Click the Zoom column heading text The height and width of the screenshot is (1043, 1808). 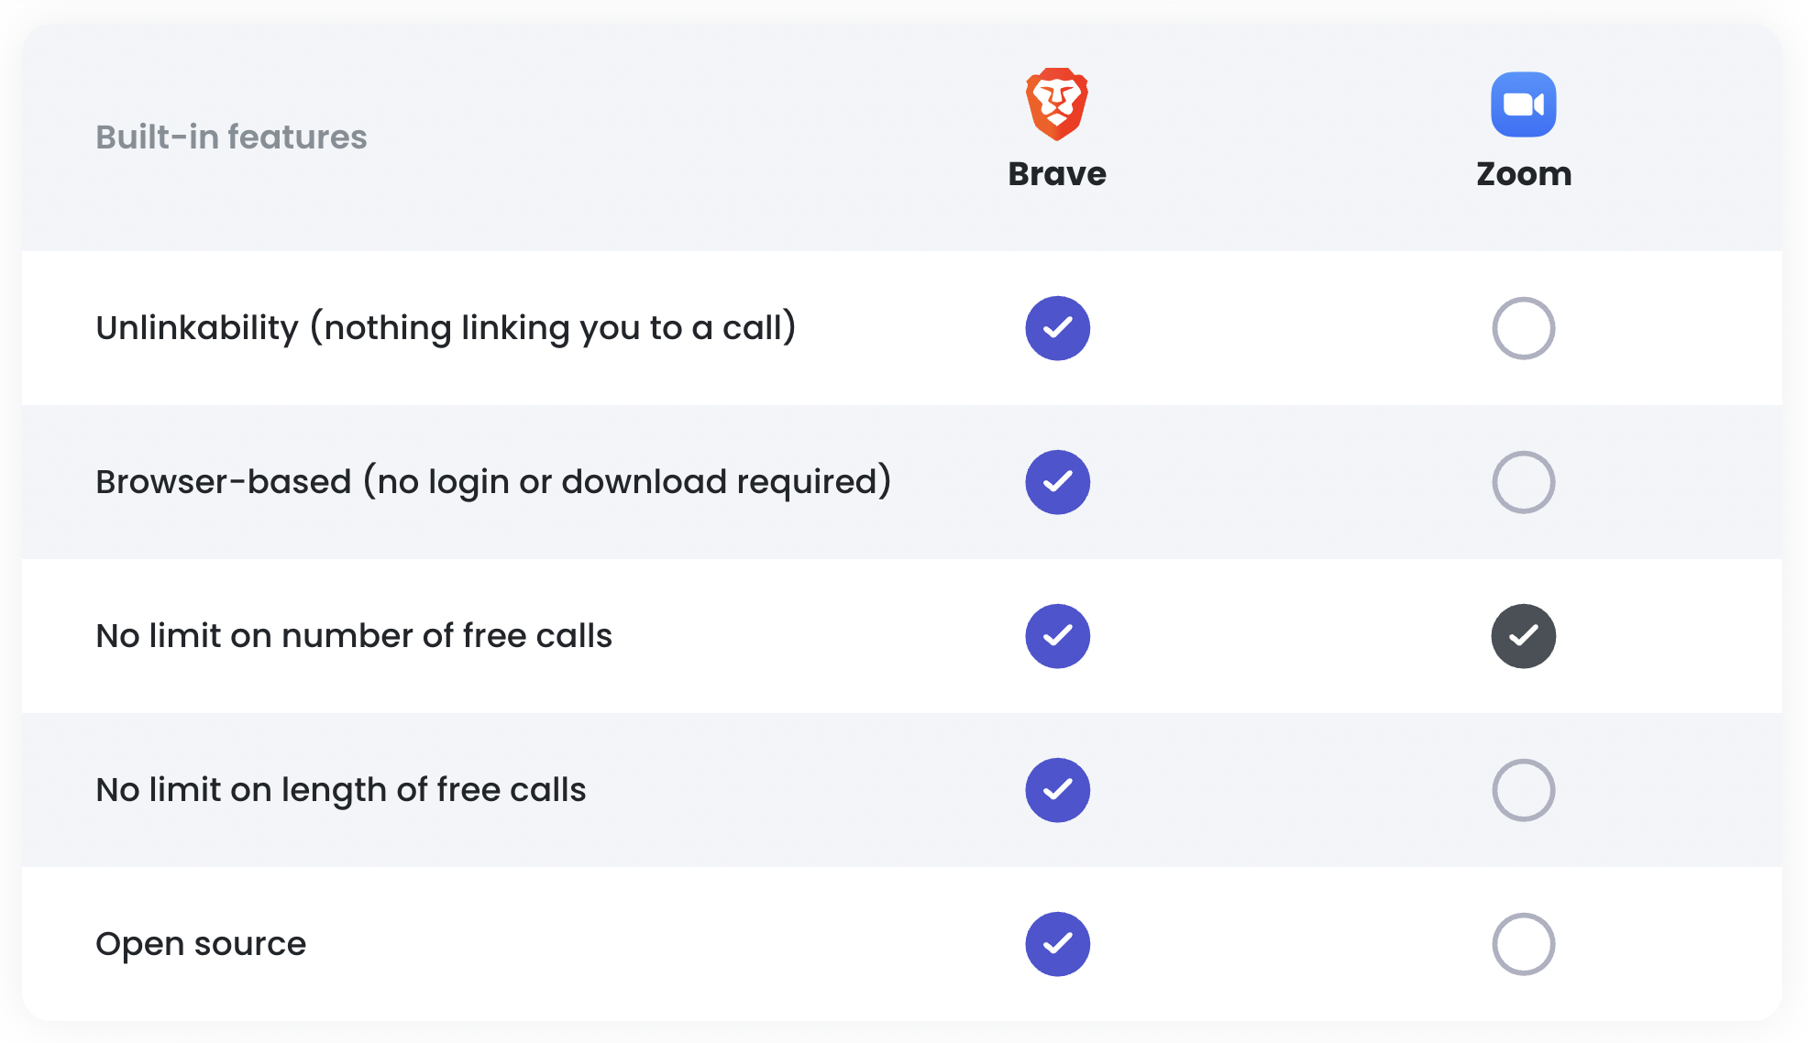point(1524,174)
